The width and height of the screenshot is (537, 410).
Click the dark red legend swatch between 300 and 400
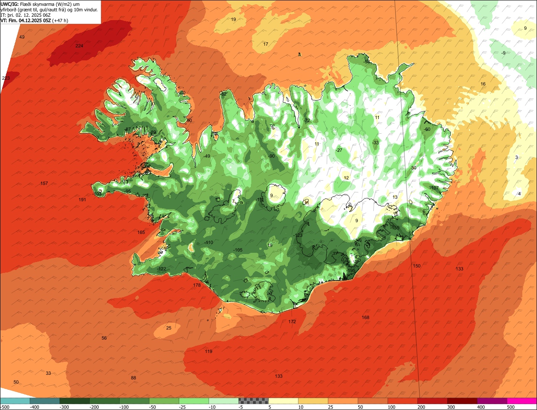[x=462, y=400]
